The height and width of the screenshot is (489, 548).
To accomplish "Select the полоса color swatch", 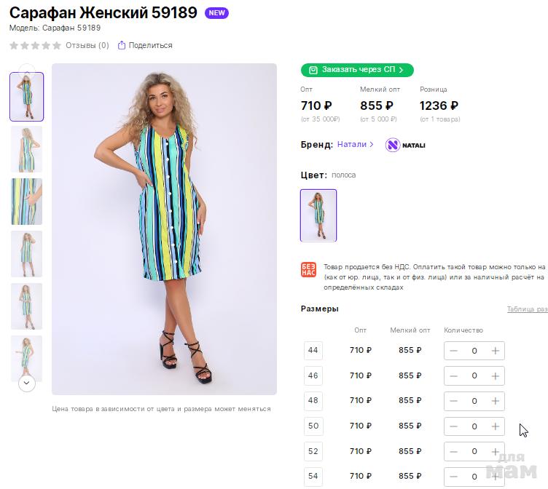I will click(318, 215).
